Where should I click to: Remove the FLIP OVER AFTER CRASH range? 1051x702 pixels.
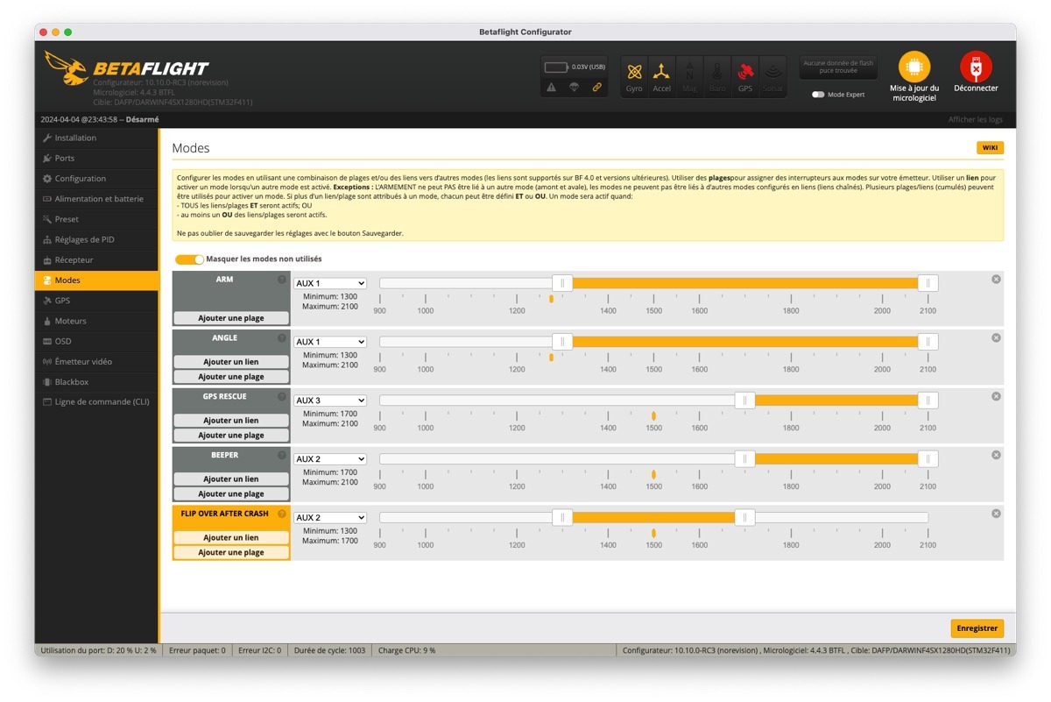996,514
